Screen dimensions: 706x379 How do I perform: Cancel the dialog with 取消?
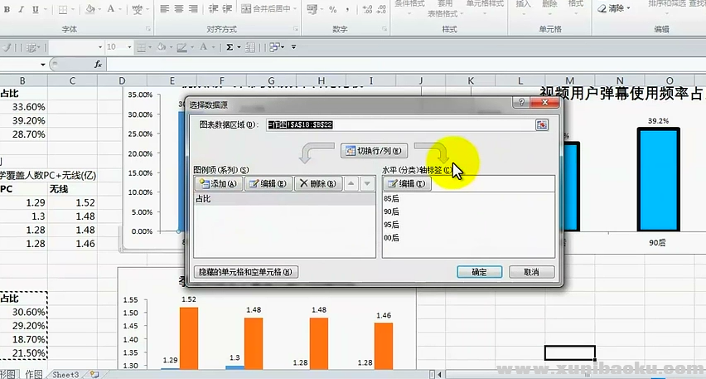pos(525,272)
